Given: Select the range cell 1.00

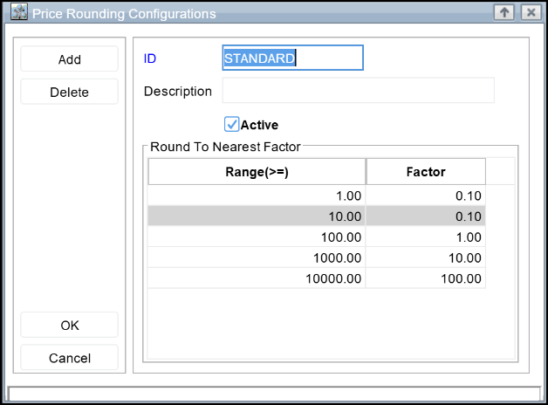Looking at the screenshot, I should pos(257,196).
